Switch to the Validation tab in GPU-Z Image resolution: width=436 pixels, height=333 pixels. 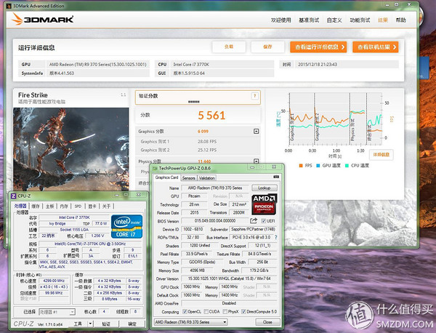point(206,178)
